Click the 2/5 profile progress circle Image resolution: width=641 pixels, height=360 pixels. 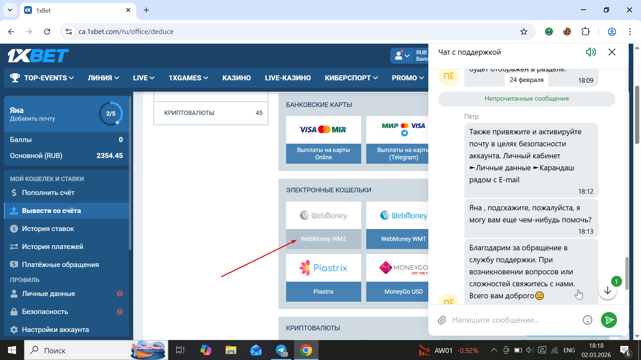pyautogui.click(x=111, y=114)
